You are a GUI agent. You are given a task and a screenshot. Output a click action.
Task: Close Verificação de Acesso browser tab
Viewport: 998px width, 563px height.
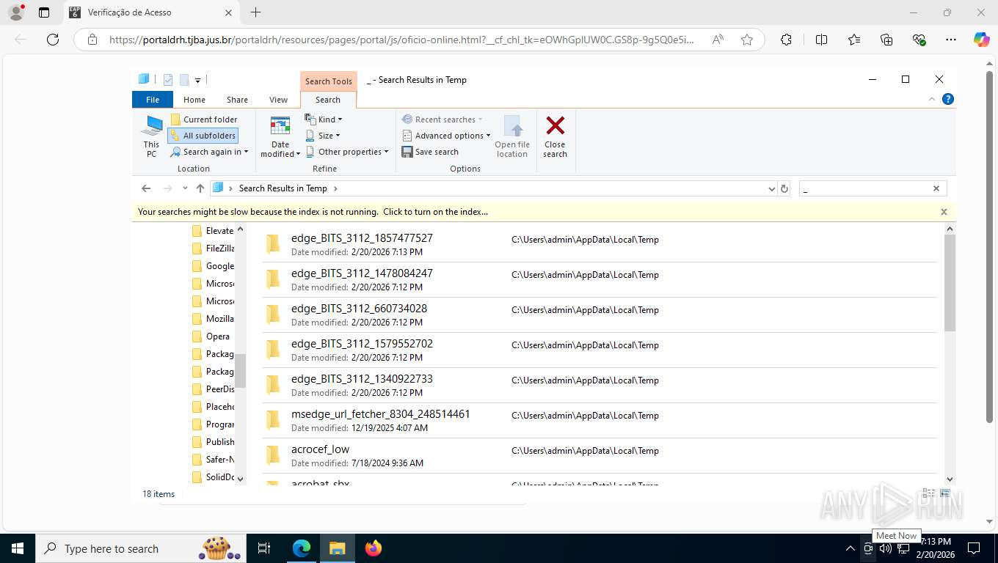[228, 12]
